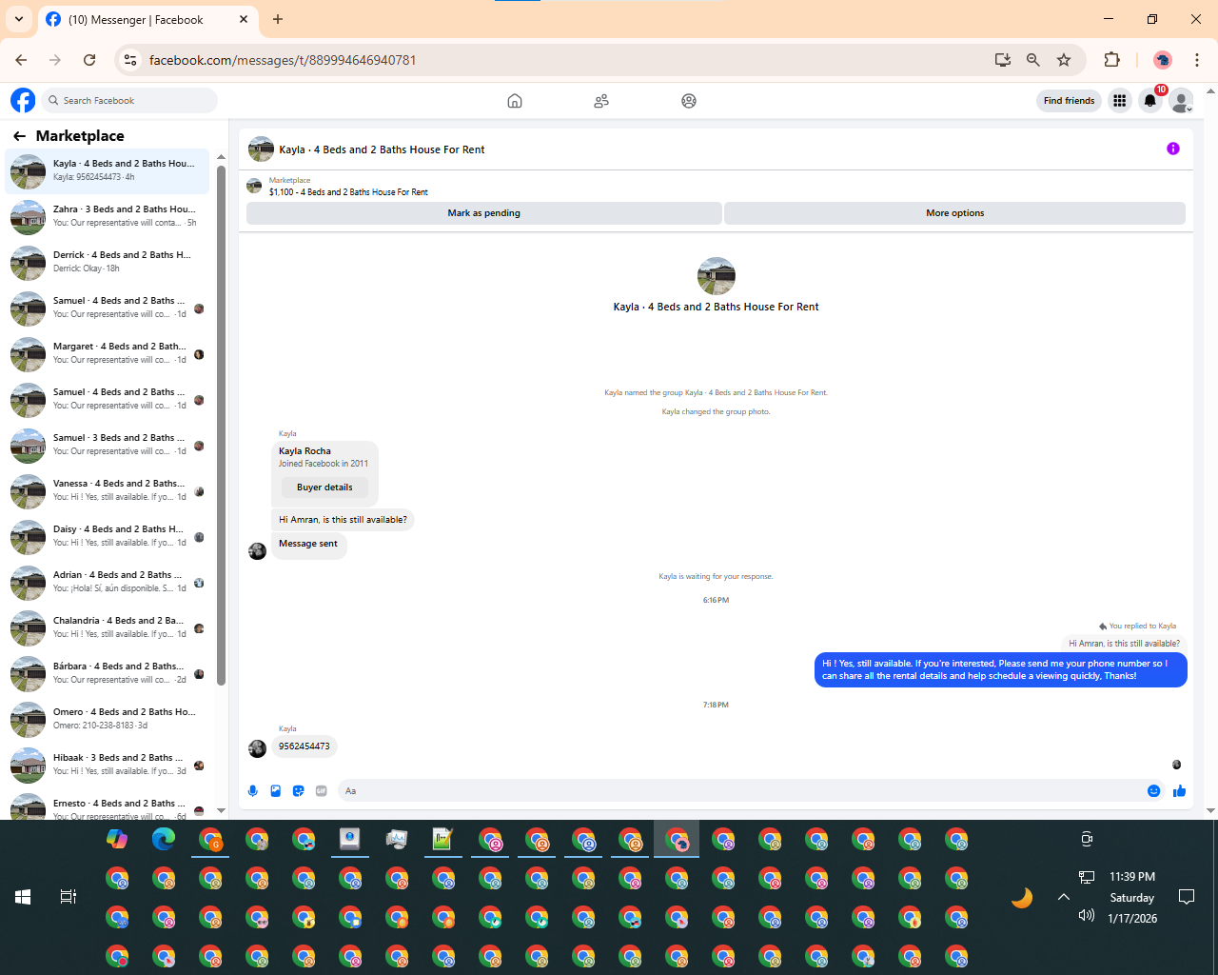Image resolution: width=1218 pixels, height=975 pixels.
Task: Open the $1,100 Marketplace listing link
Action: click(348, 192)
